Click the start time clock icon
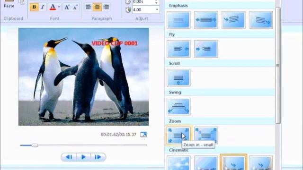 coord(128,2)
